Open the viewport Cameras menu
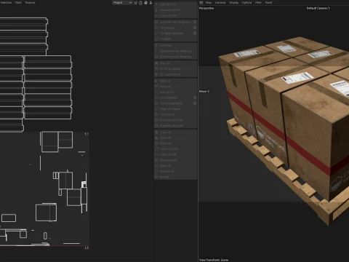Screen dimensions: 349x262 click(220, 3)
